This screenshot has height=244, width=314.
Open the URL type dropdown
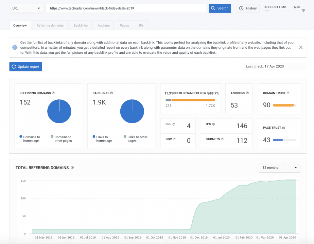tap(26, 9)
